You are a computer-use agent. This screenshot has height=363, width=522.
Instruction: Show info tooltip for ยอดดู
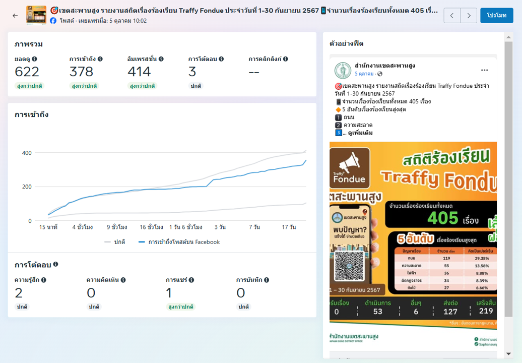pos(35,59)
